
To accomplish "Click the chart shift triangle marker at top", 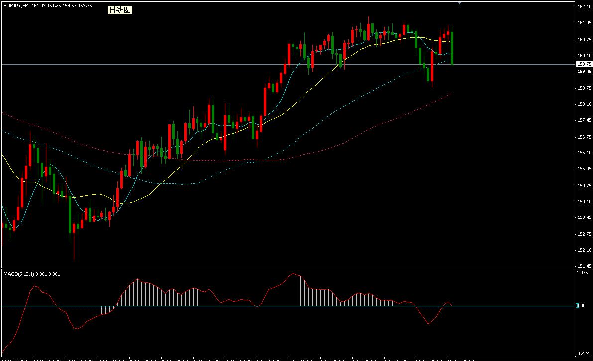I will point(460,3).
